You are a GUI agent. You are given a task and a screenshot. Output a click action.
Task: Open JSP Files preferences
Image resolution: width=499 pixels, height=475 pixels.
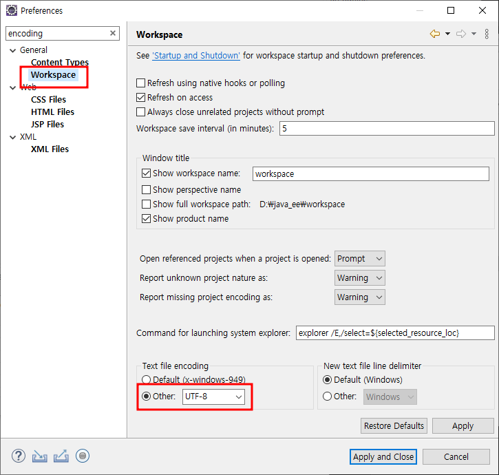coord(47,125)
